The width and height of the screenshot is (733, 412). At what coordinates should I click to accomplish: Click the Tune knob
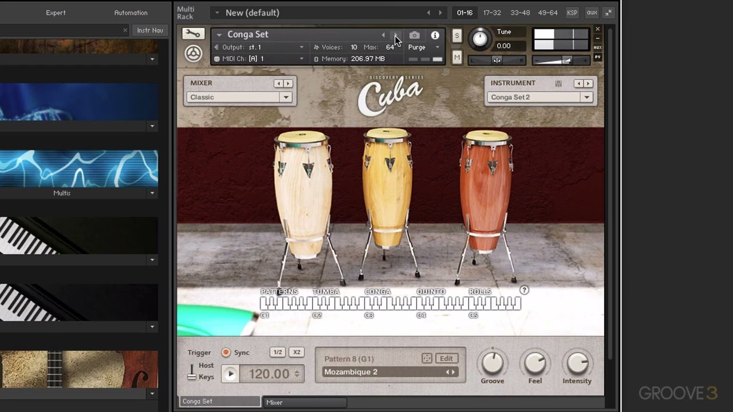tap(480, 39)
